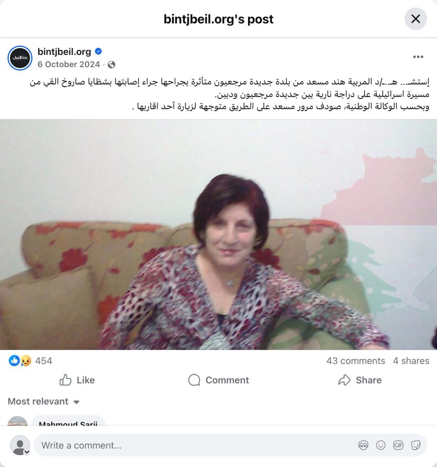437x467 pixels.
Task: Close the bintjbeil.org post dialog
Action: pos(416,19)
